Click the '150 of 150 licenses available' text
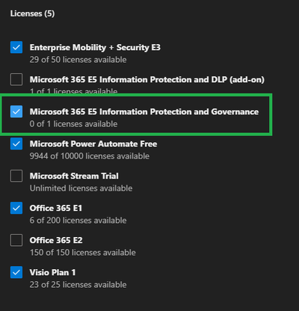Screen dimensions: 299x311 pyautogui.click(x=83, y=253)
